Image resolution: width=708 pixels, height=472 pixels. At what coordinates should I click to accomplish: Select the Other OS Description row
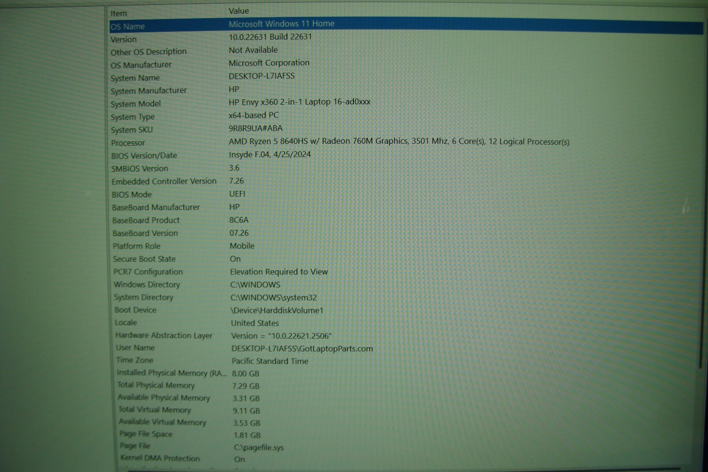[x=406, y=51]
